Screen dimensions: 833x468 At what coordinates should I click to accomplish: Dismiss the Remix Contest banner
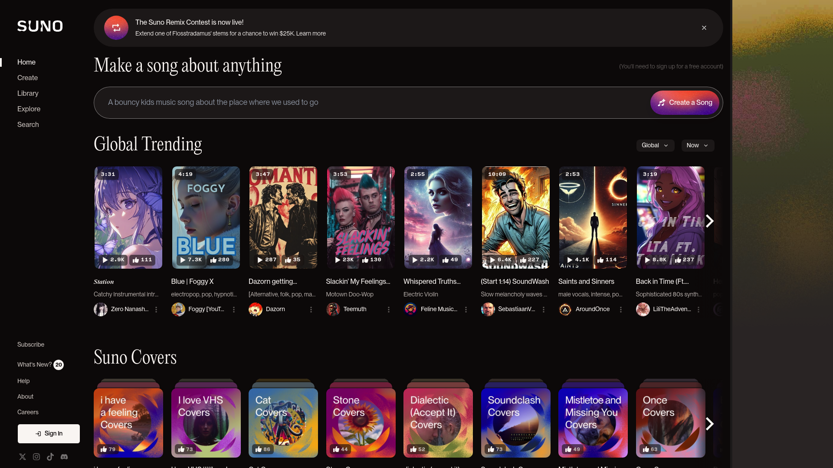point(704,28)
